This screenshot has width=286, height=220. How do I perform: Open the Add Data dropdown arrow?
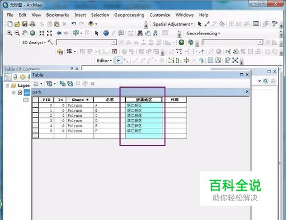pos(96,24)
